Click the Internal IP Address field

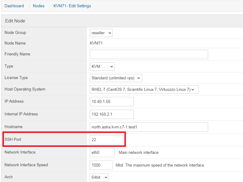pos(112,114)
